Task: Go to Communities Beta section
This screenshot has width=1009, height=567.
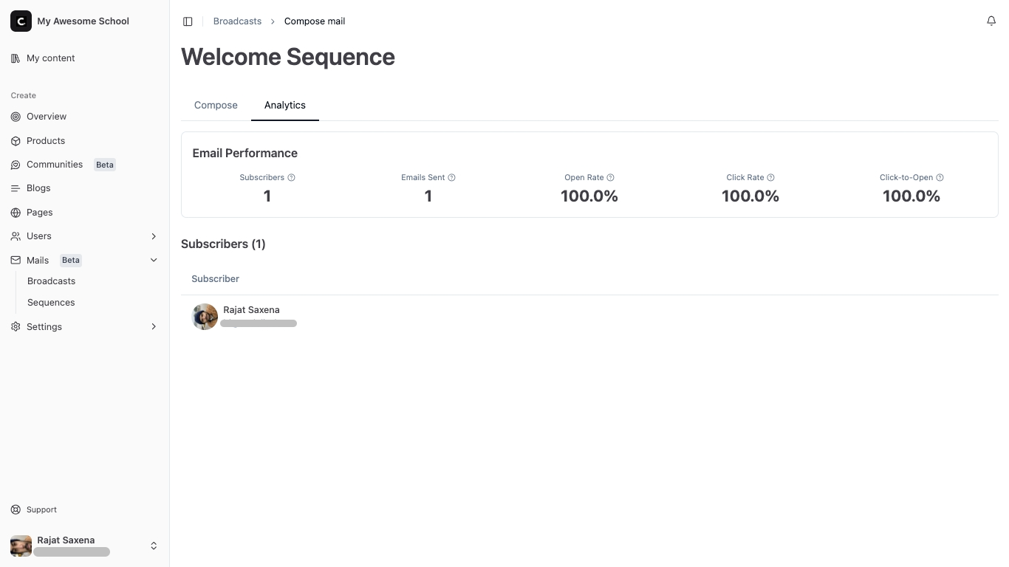Action: (54, 164)
